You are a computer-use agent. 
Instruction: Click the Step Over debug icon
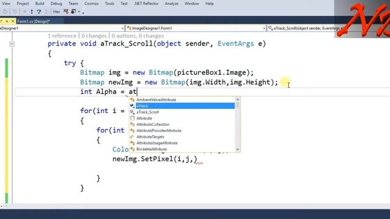tap(39, 12)
